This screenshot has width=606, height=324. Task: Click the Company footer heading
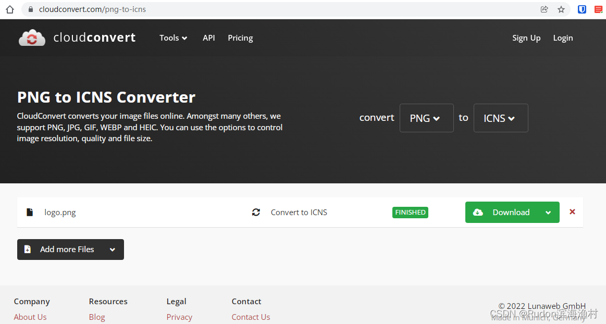click(x=32, y=301)
